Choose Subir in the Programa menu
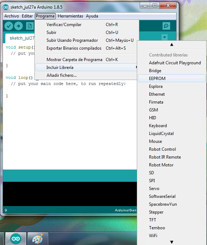Image resolution: width=207 pixels, height=245 pixels. pyautogui.click(x=87, y=32)
